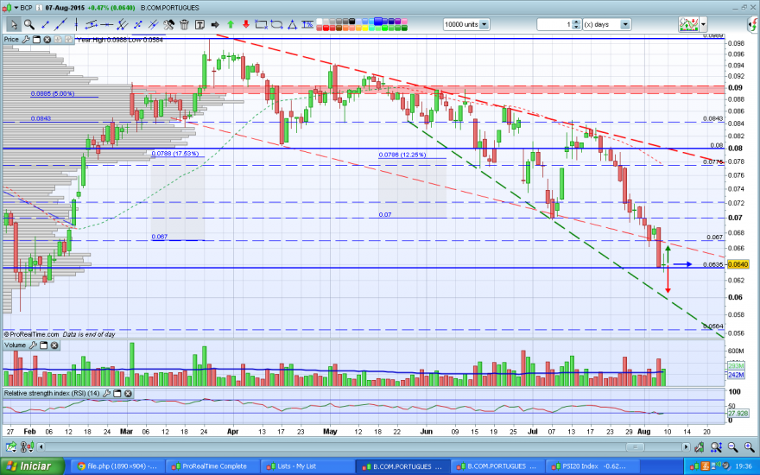Select the horizontal line drawing tool
The image size is (760, 475).
[x=106, y=24]
